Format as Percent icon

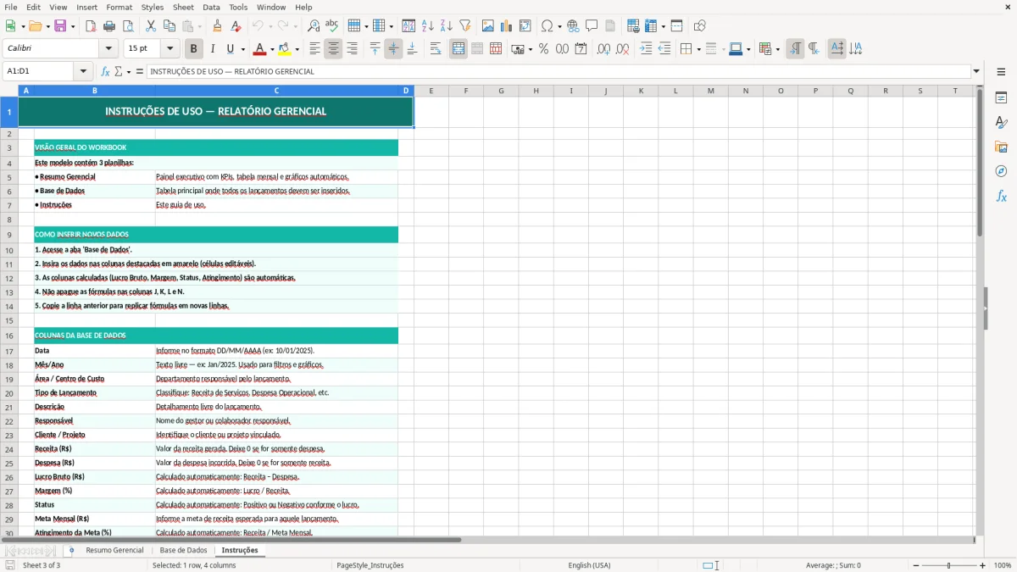click(x=543, y=49)
